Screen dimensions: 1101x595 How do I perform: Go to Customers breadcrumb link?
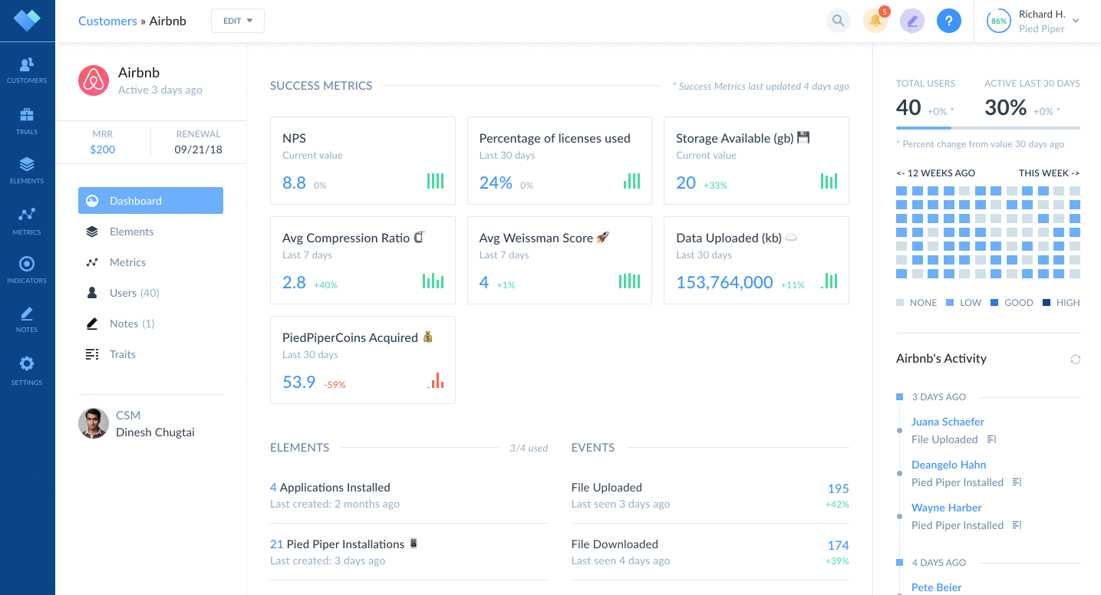click(x=107, y=21)
